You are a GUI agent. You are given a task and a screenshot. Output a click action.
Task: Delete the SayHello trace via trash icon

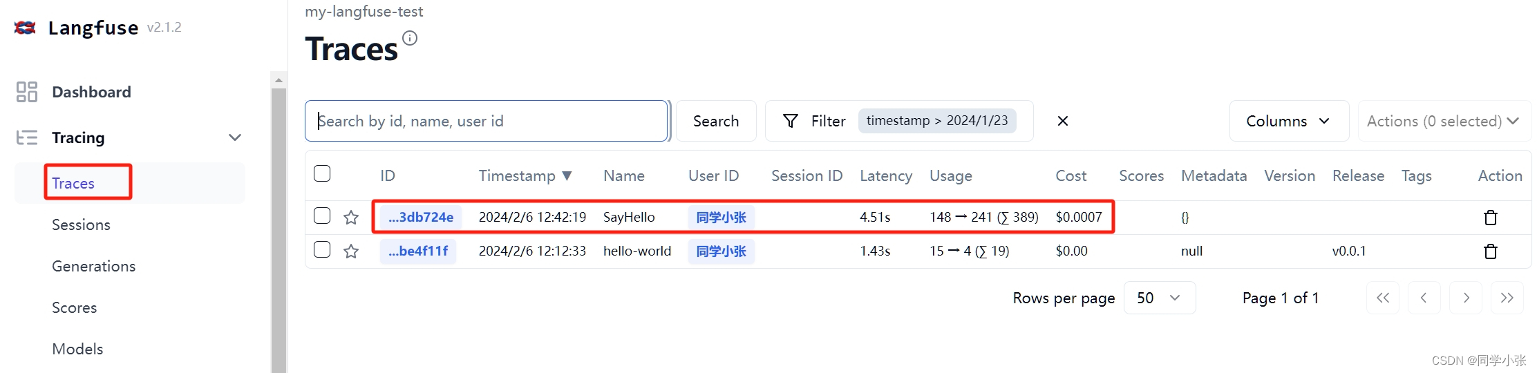(1491, 218)
